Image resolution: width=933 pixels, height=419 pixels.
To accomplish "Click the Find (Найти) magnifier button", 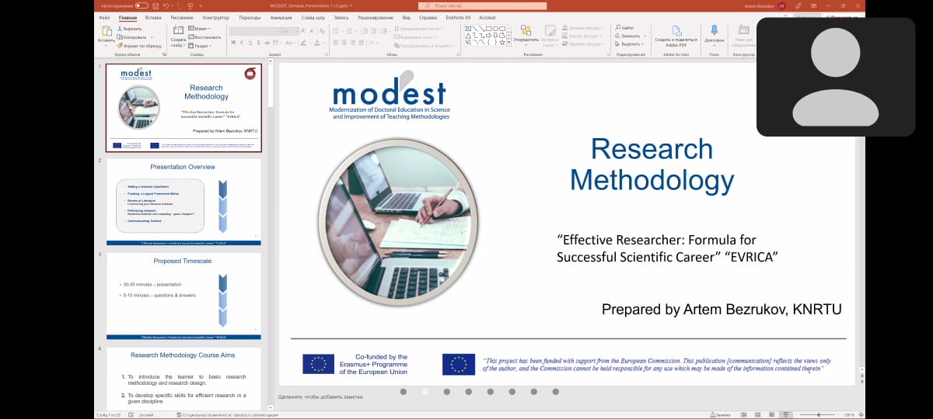I will [x=624, y=28].
